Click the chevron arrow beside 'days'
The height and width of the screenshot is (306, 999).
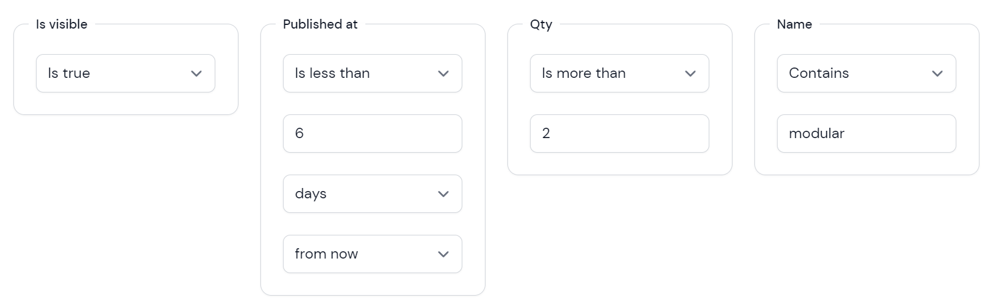(443, 194)
